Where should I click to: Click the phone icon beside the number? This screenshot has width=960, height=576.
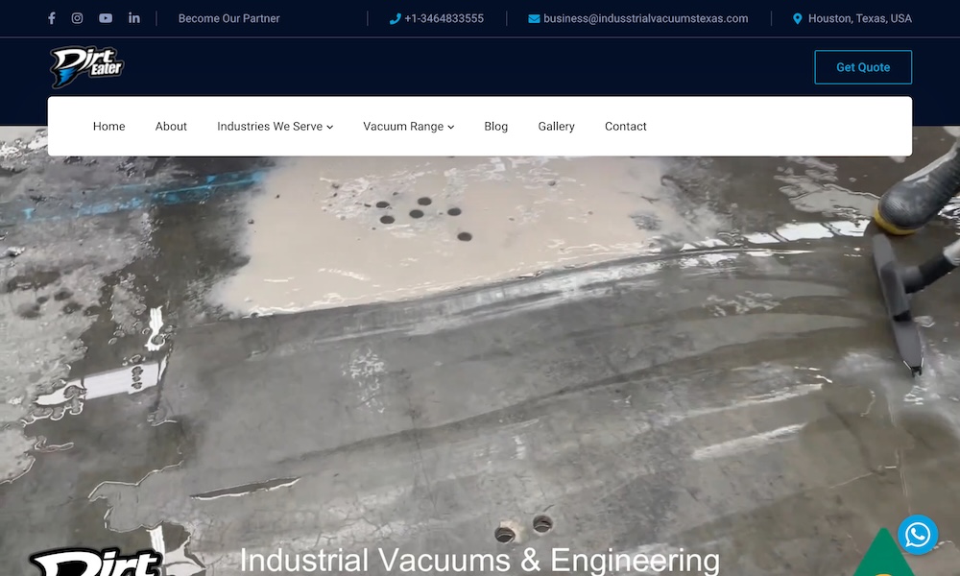click(x=395, y=19)
